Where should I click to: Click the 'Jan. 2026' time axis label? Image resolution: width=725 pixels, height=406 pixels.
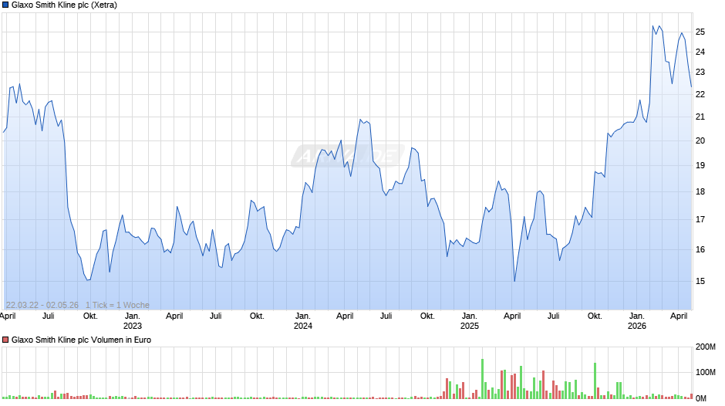pos(636,321)
